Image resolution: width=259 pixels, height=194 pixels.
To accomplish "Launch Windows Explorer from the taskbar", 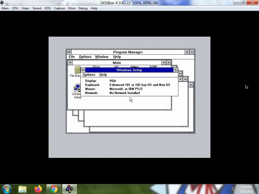I will click(23, 189).
